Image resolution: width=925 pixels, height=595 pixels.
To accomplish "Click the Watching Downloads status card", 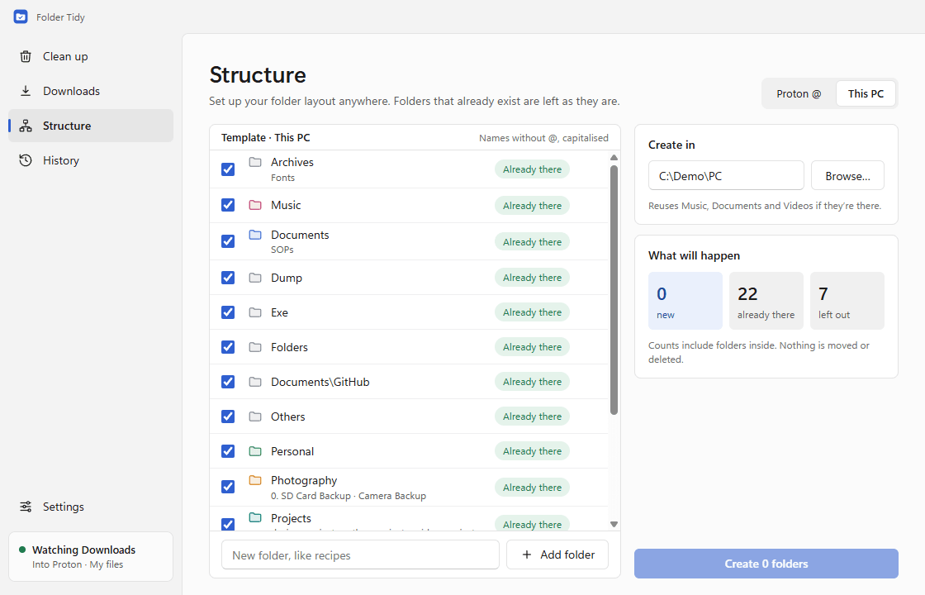I will coord(91,557).
